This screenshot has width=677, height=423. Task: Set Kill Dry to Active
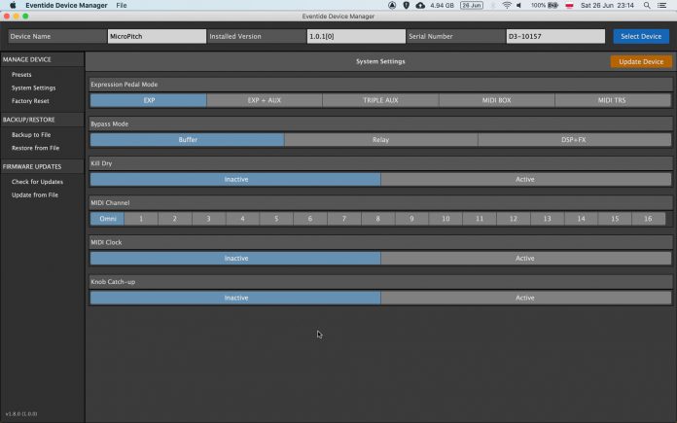525,179
